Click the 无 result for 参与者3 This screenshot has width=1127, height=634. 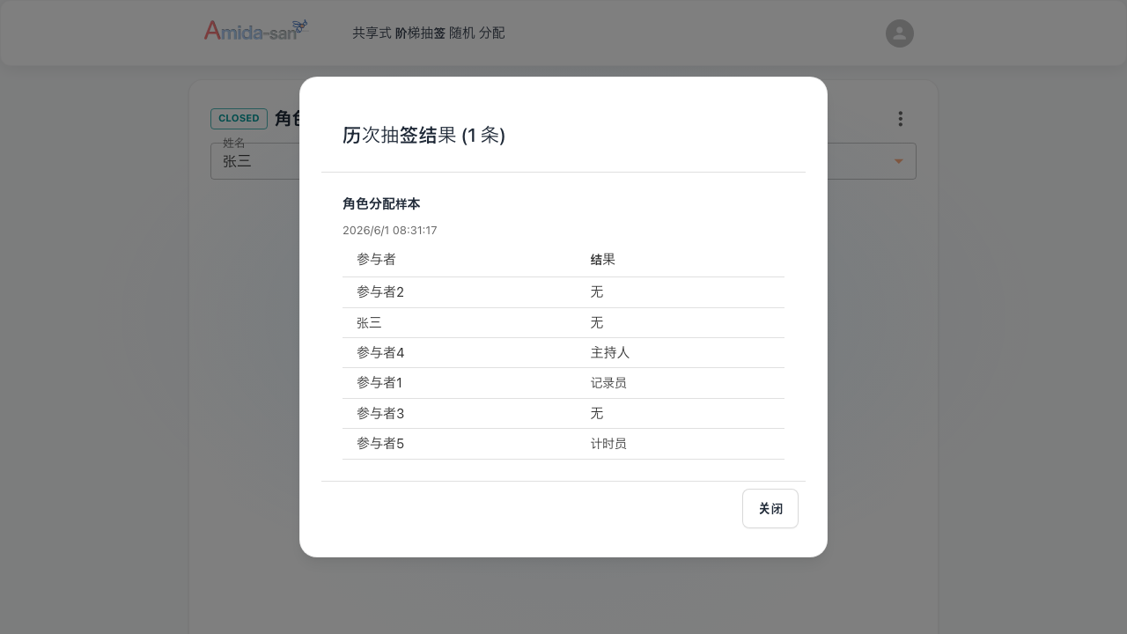pyautogui.click(x=597, y=414)
